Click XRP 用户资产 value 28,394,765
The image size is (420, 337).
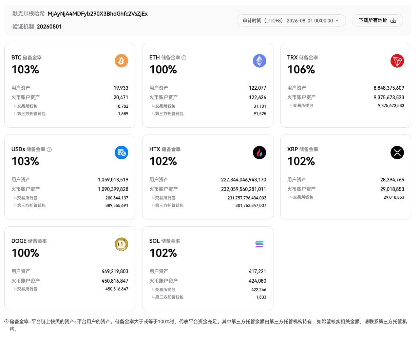(x=392, y=180)
